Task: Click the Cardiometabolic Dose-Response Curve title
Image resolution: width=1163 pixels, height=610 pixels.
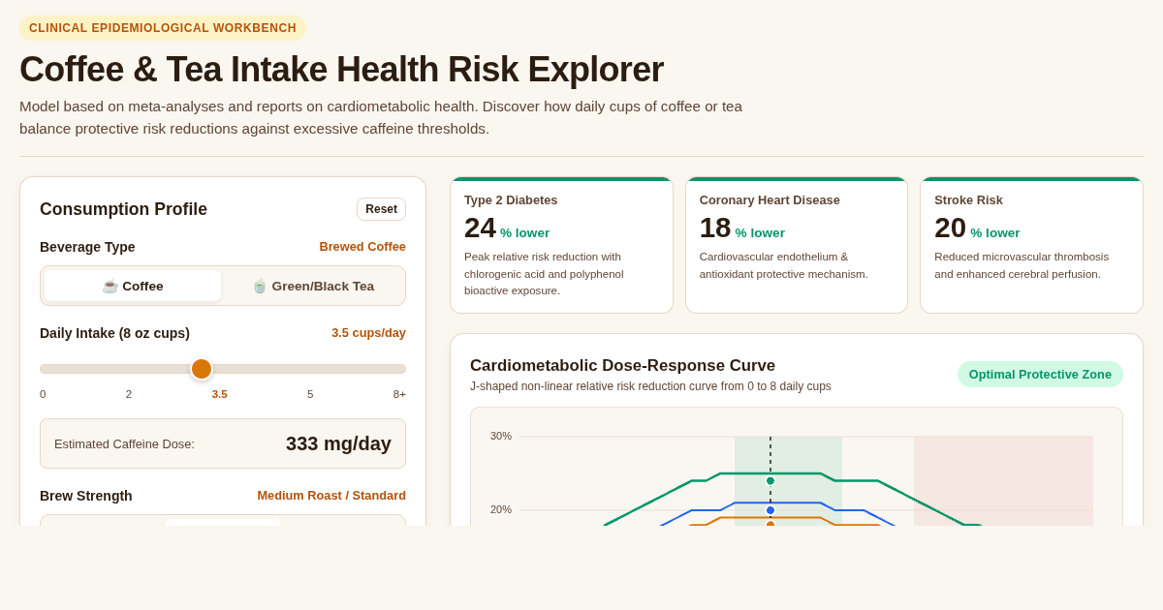Action: (x=622, y=366)
